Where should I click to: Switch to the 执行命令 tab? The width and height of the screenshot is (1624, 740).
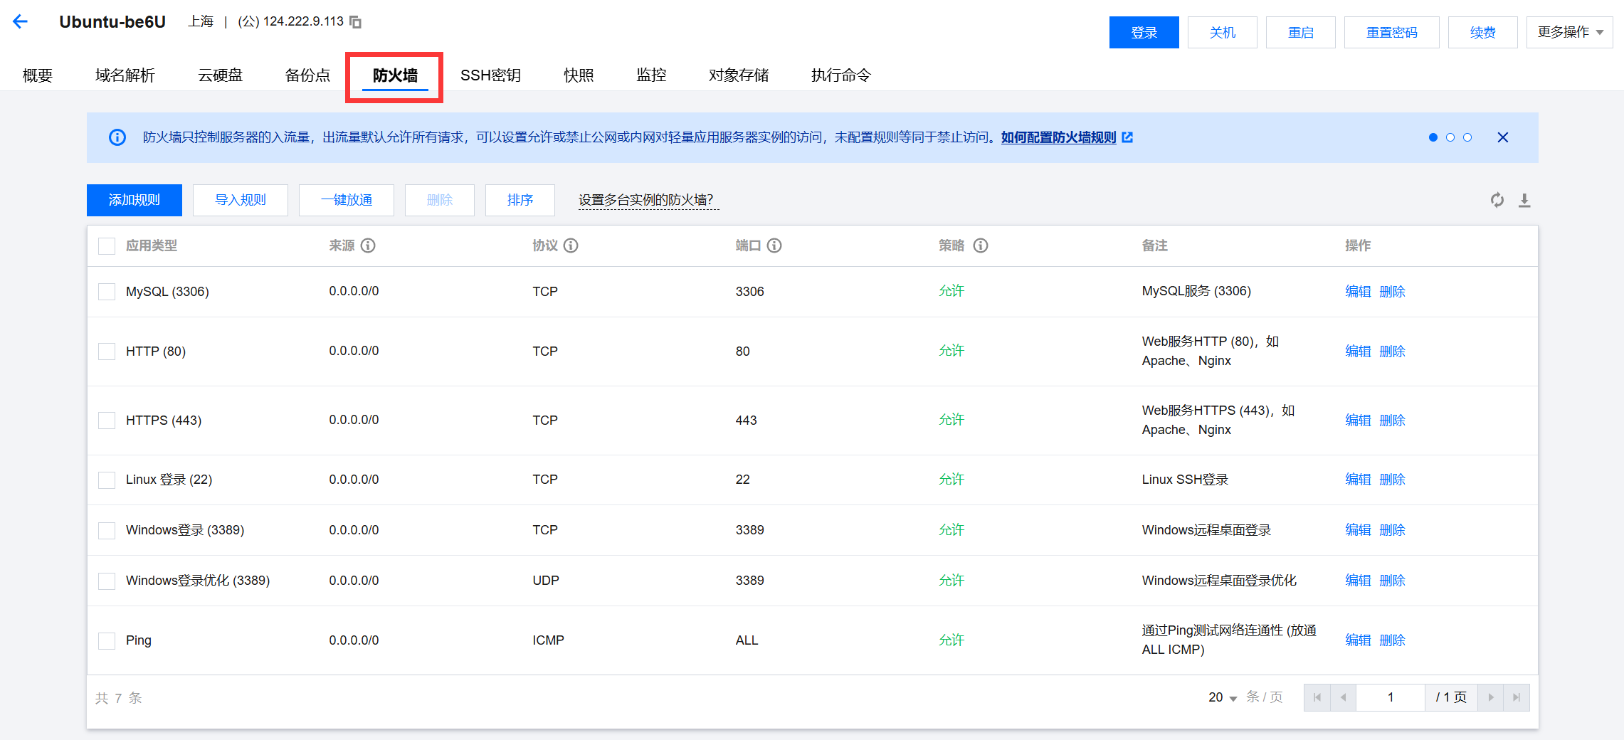(x=841, y=75)
